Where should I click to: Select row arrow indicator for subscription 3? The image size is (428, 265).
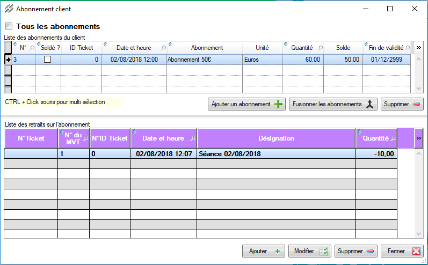pos(8,60)
